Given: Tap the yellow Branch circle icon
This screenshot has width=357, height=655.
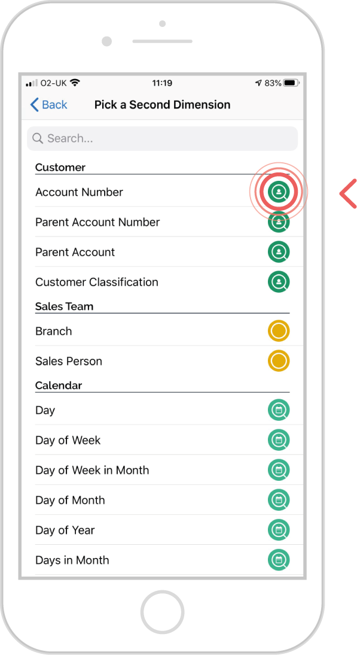Looking at the screenshot, I should [x=279, y=331].
